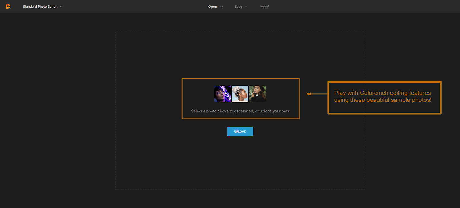Click 'Play with Colorcinch editing features' callout line
The height and width of the screenshot is (208, 460).
tap(382, 93)
